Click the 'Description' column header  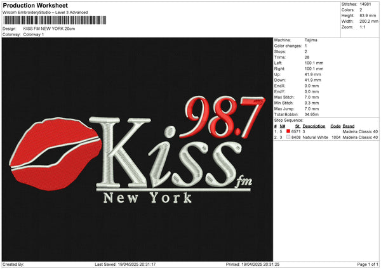[x=314, y=126]
